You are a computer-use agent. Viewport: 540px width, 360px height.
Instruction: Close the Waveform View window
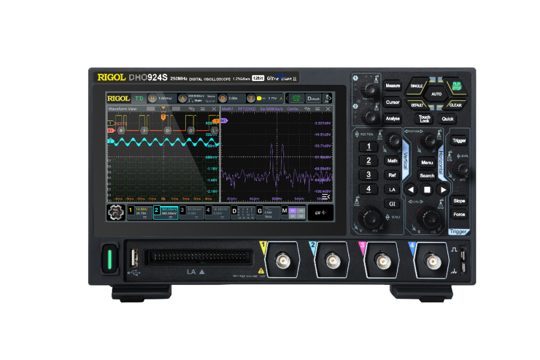coord(214,109)
